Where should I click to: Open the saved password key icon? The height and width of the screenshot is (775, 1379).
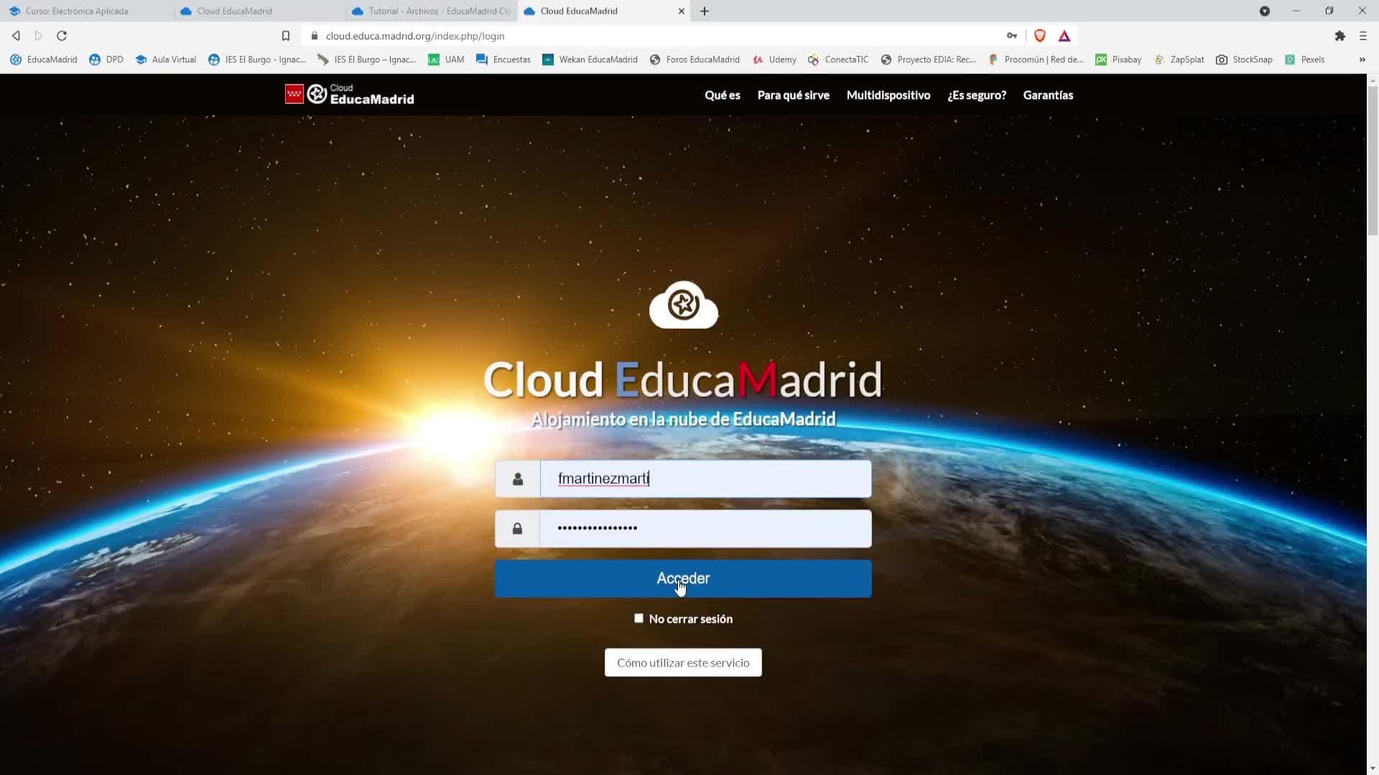[1011, 36]
